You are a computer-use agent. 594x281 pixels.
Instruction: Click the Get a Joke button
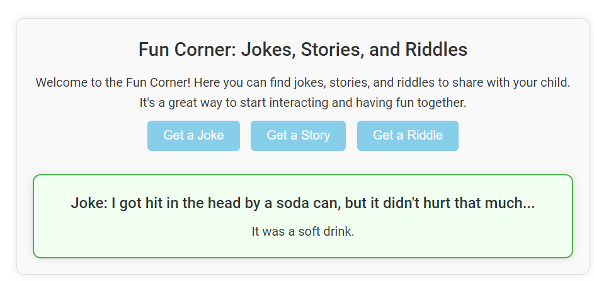tap(193, 136)
